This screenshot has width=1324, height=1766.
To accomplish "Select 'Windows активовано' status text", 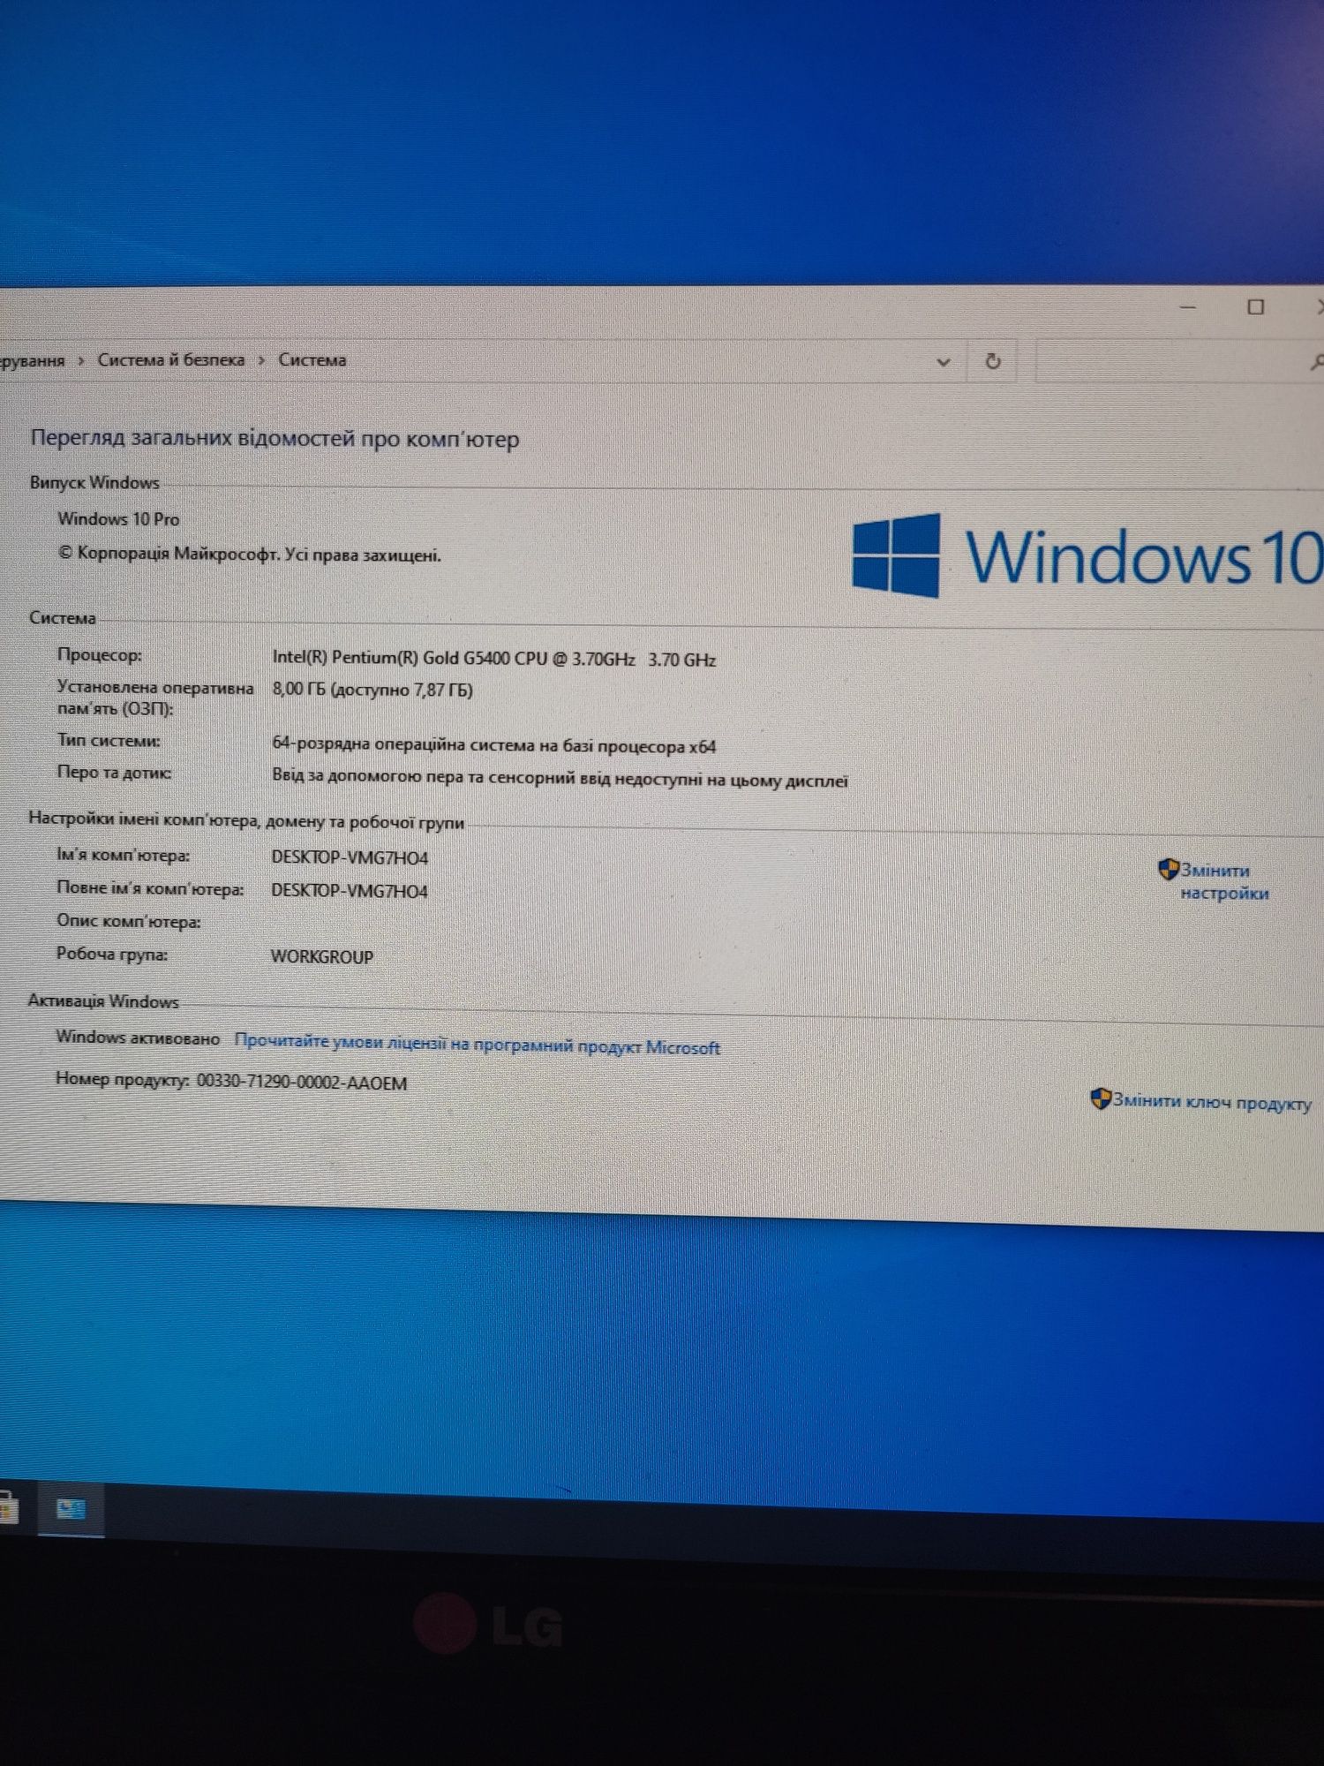I will [138, 1038].
